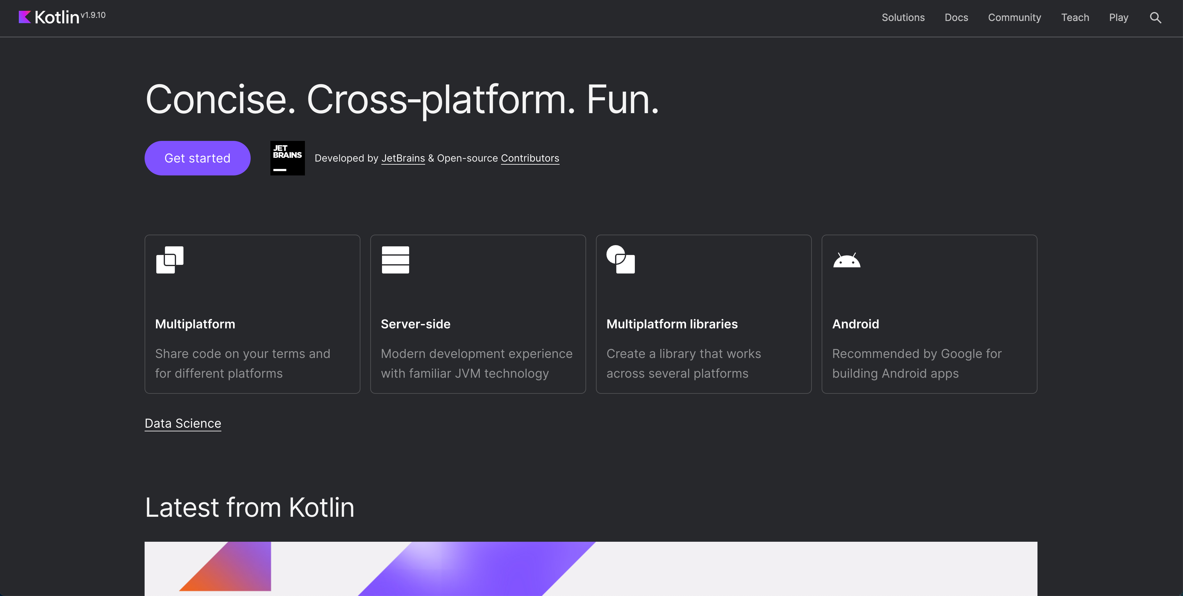Open the Play menu

coord(1118,18)
